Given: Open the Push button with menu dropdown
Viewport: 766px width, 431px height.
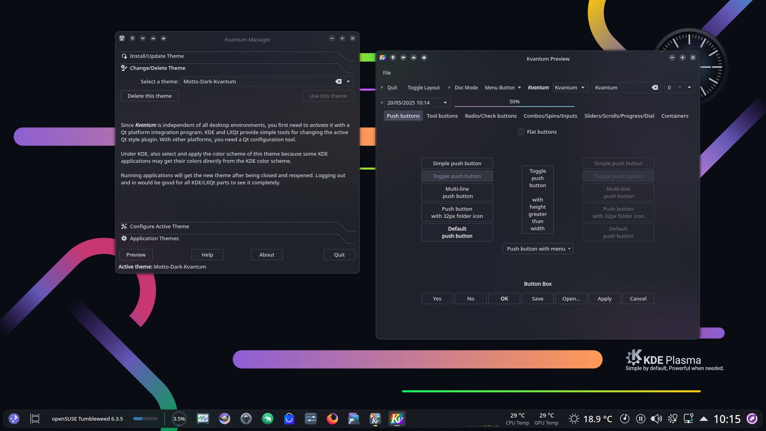Looking at the screenshot, I should (538, 249).
